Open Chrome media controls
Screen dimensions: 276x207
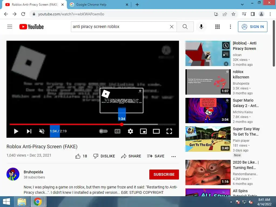point(244,14)
